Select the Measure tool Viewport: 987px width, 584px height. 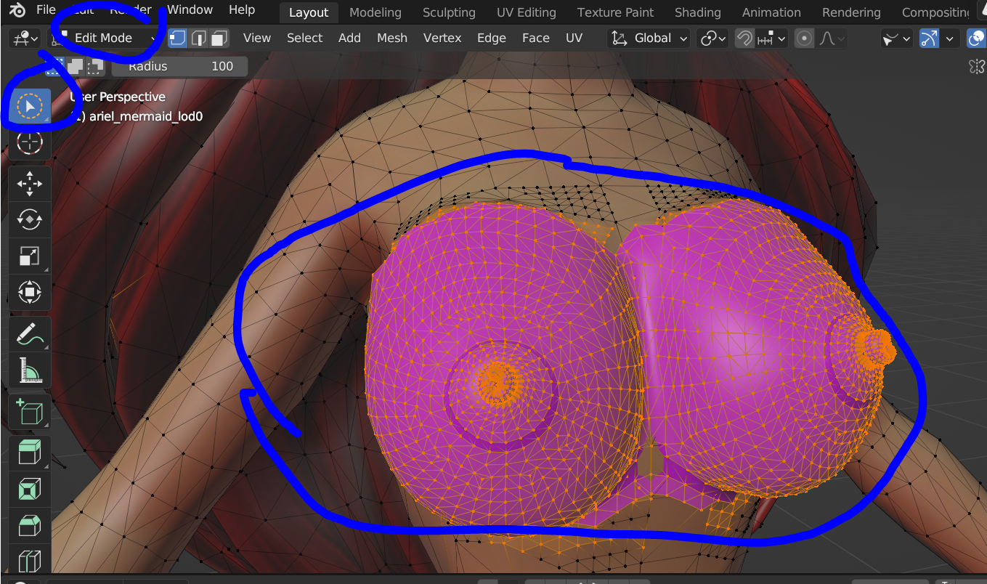coord(30,370)
